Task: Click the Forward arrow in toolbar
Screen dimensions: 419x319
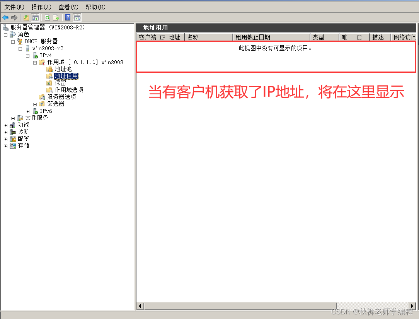Action: point(14,18)
